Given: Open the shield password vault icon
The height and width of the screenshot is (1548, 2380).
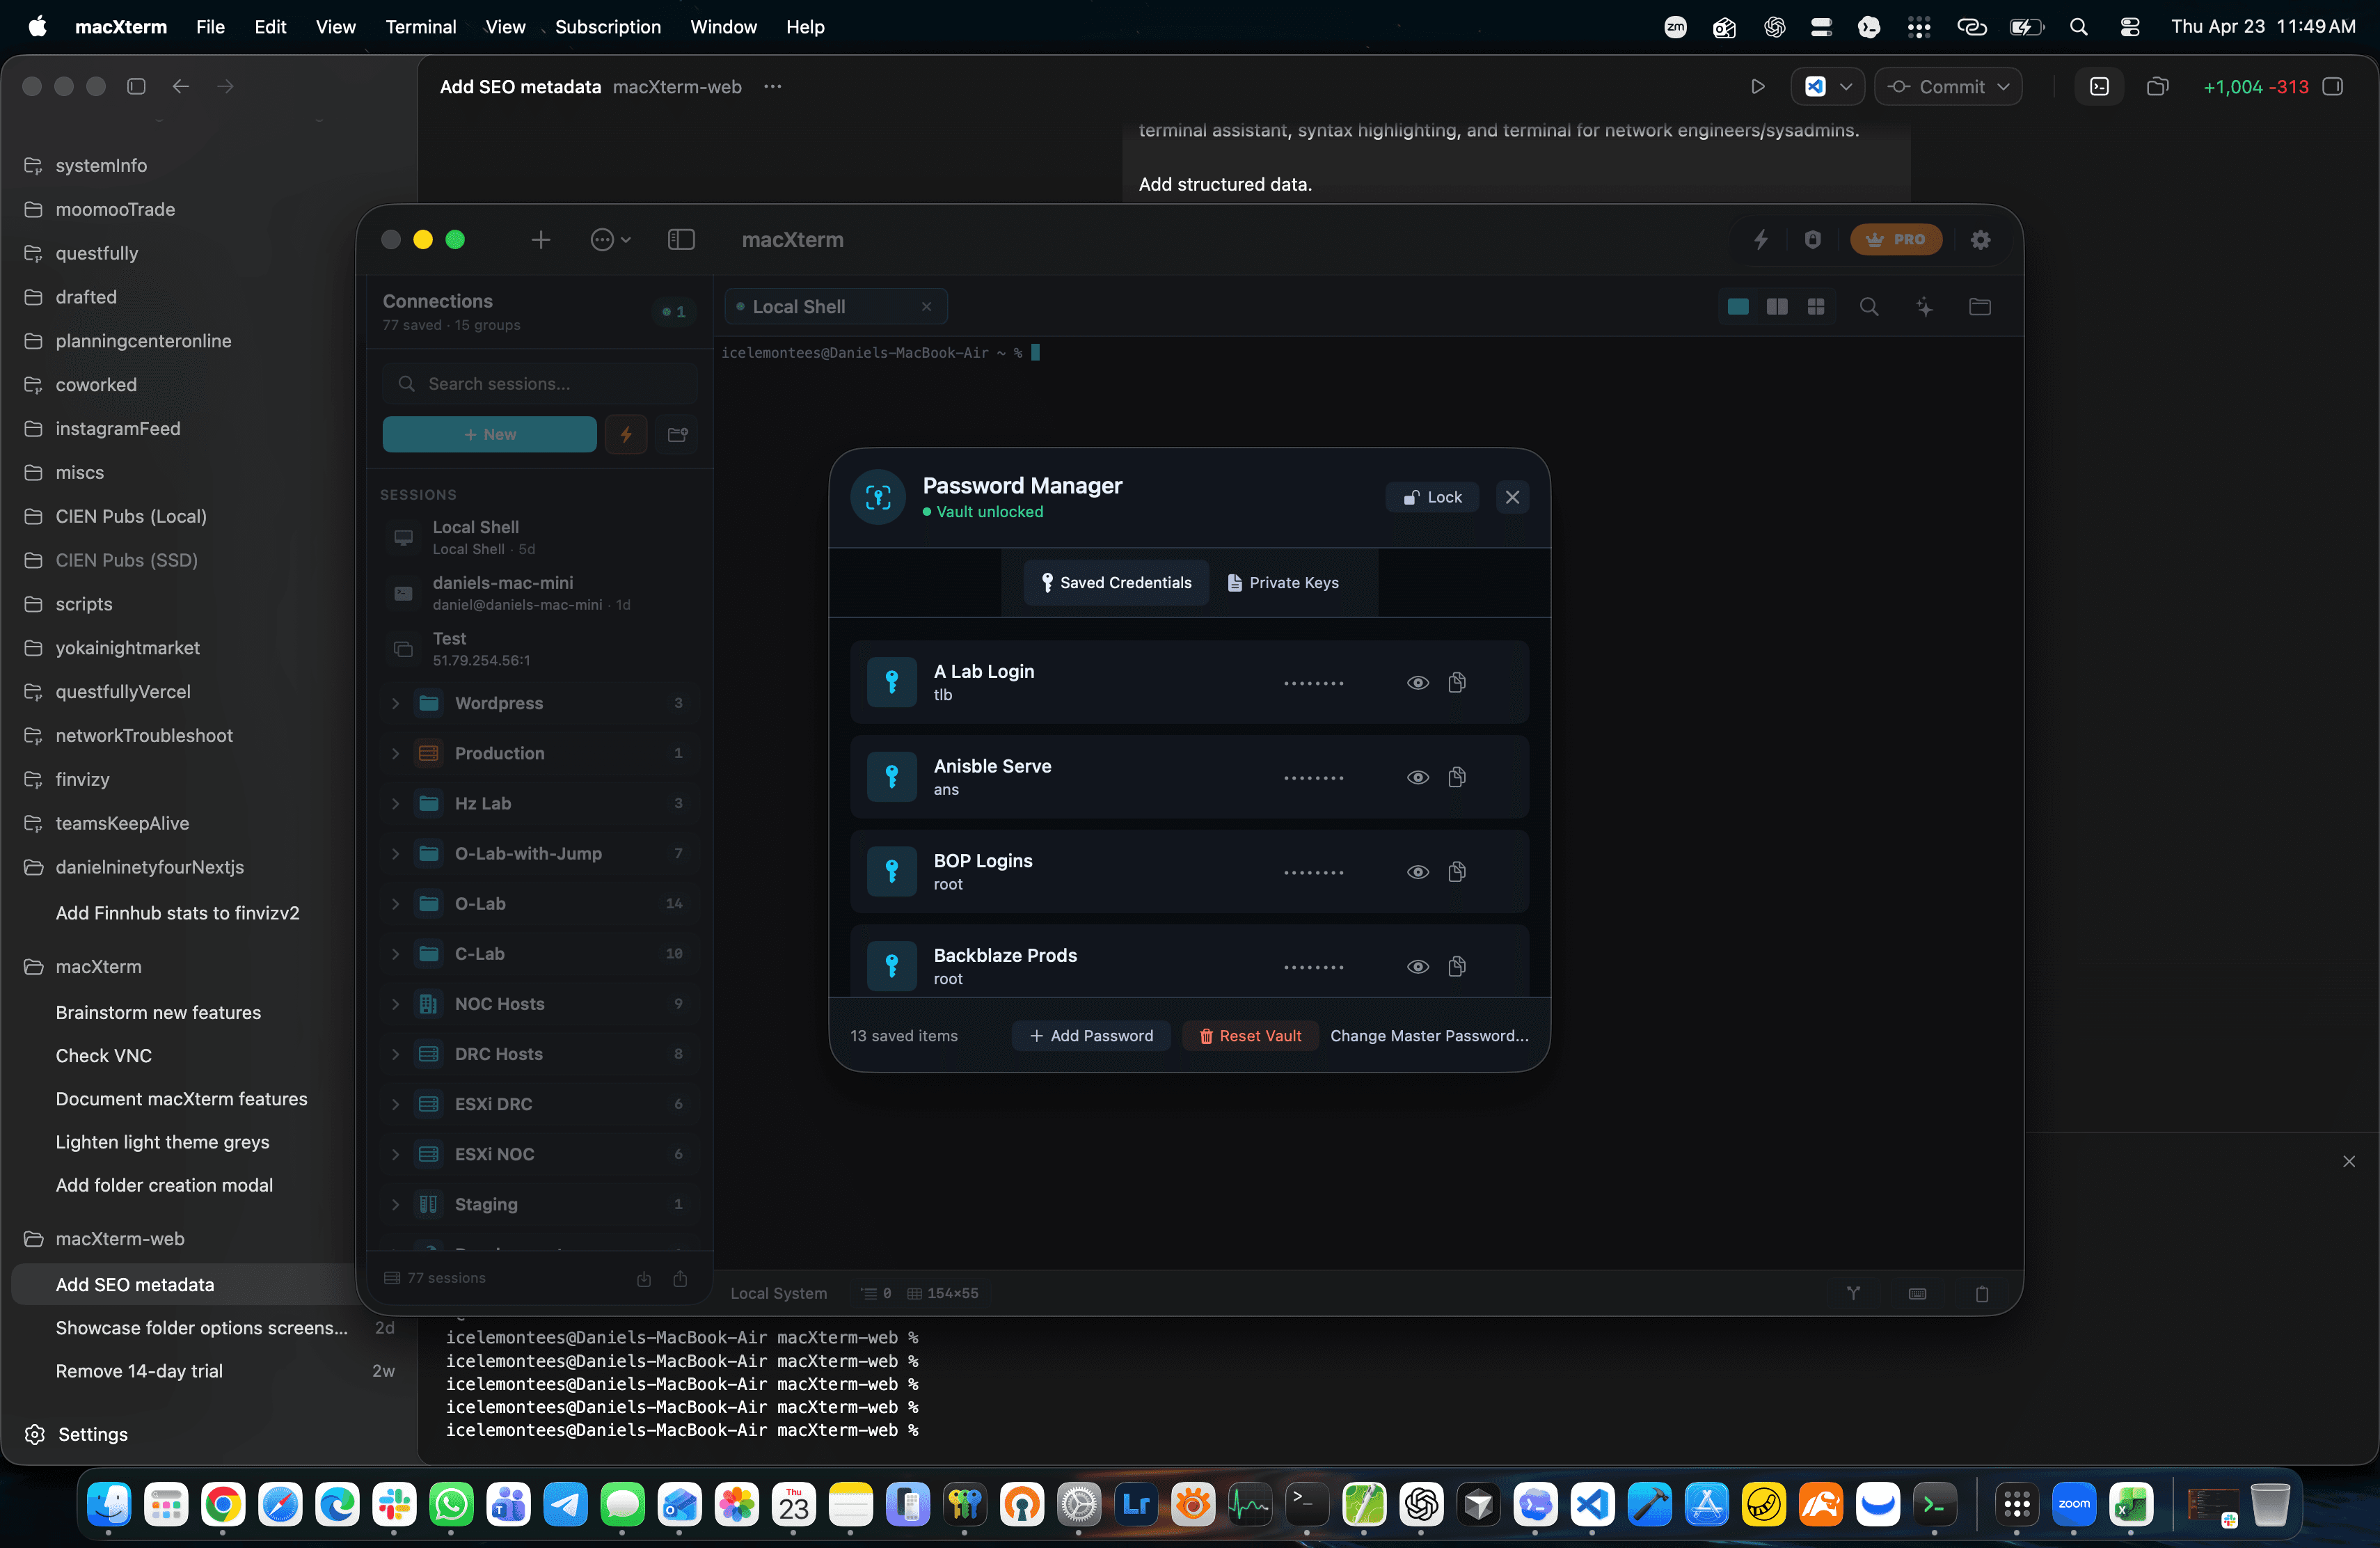Looking at the screenshot, I should (1812, 239).
